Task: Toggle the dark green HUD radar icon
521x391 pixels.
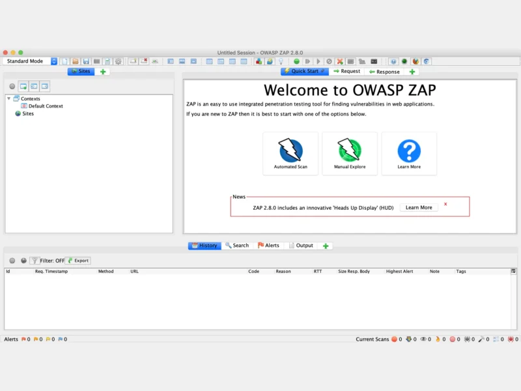Action: (x=404, y=61)
